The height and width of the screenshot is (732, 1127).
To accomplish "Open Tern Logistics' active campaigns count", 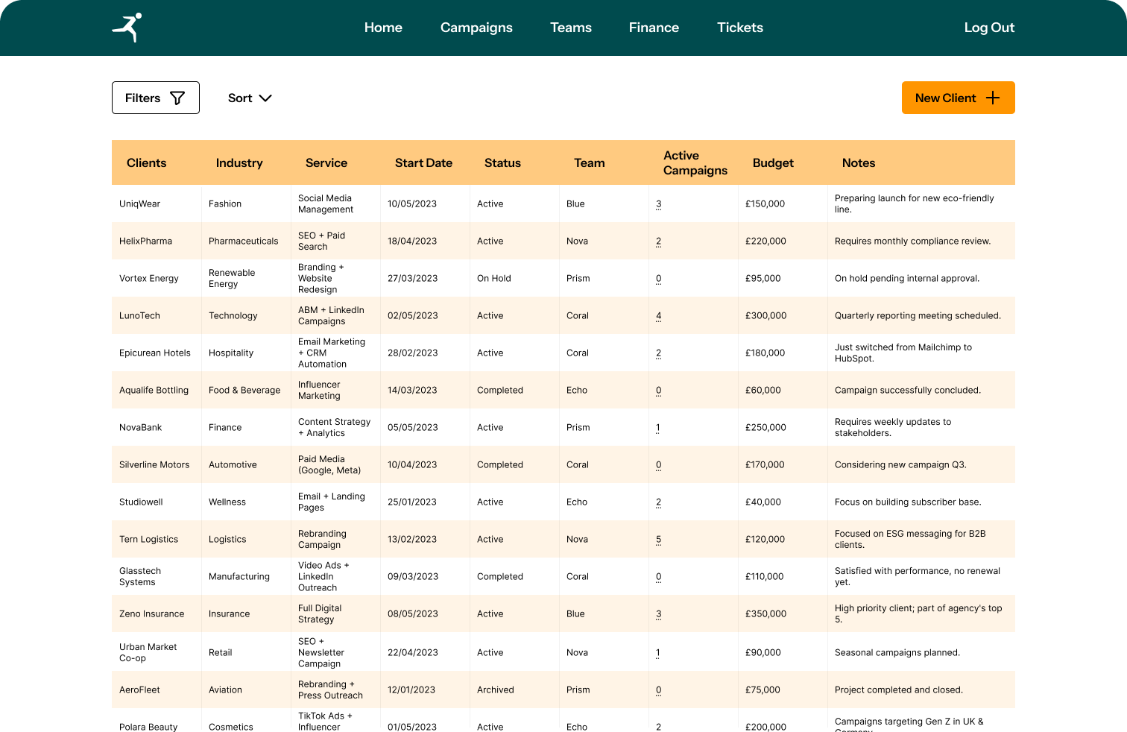I will point(658,540).
